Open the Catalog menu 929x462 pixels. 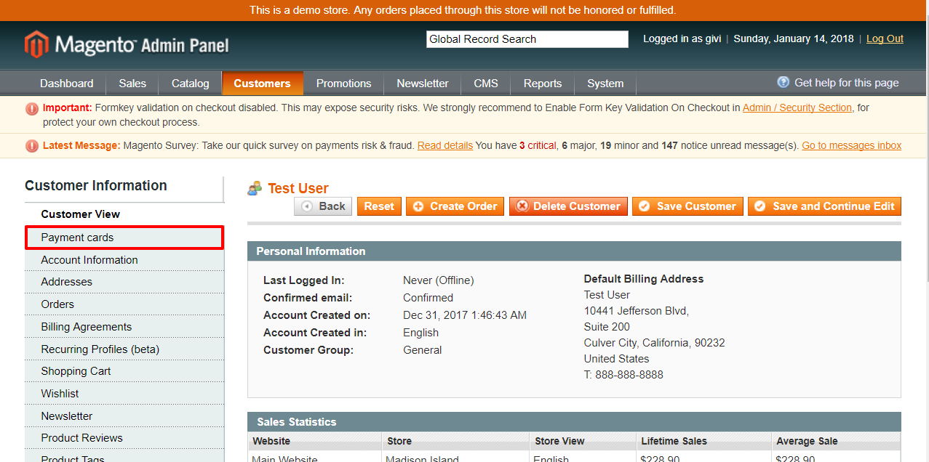(191, 84)
